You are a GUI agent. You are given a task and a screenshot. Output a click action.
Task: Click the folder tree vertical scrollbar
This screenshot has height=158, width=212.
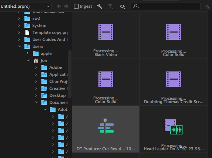(69, 74)
